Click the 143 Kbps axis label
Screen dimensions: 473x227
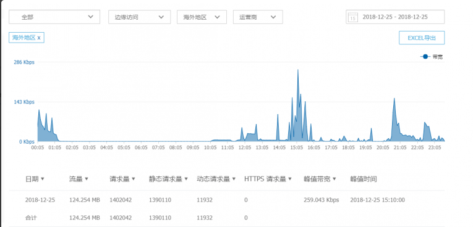click(24, 102)
